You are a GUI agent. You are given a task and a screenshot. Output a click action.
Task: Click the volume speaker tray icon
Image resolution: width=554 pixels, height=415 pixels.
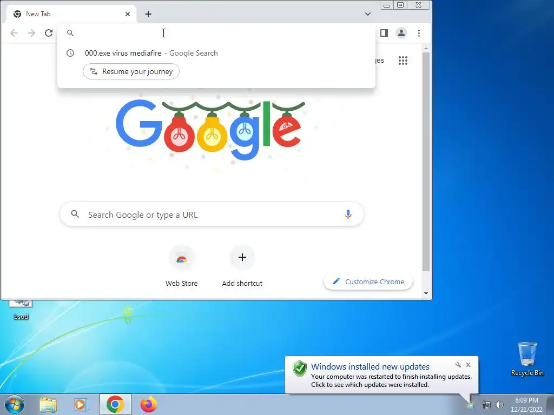click(499, 405)
